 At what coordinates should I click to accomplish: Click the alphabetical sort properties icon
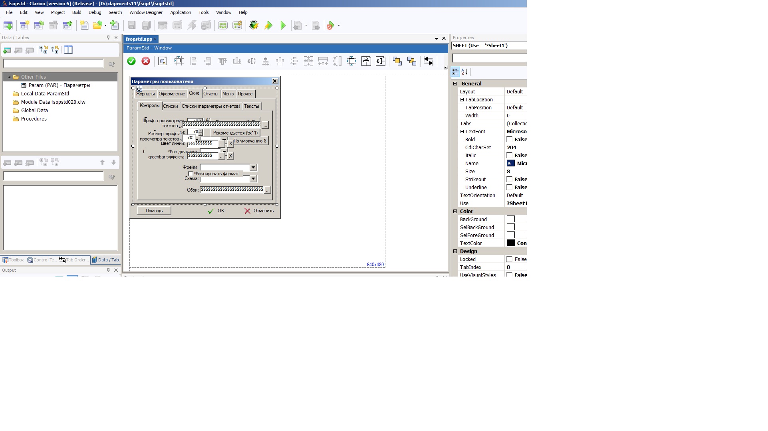(464, 72)
